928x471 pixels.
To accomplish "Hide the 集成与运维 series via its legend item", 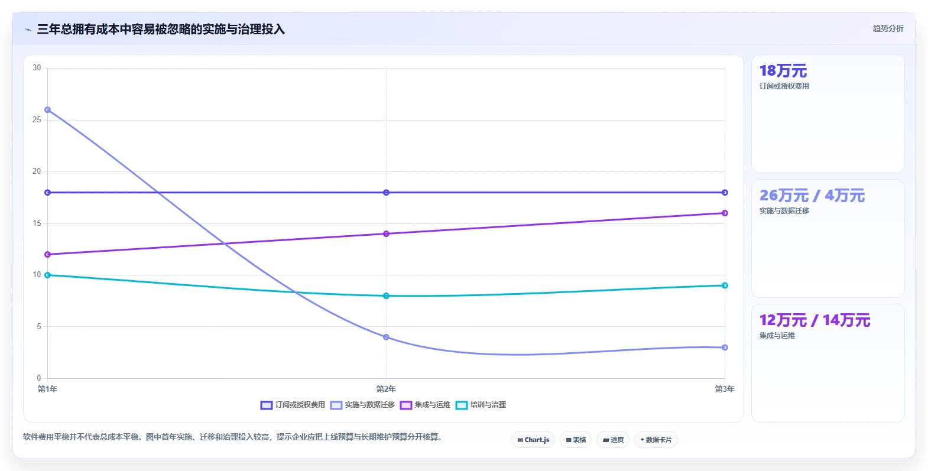I will 425,405.
